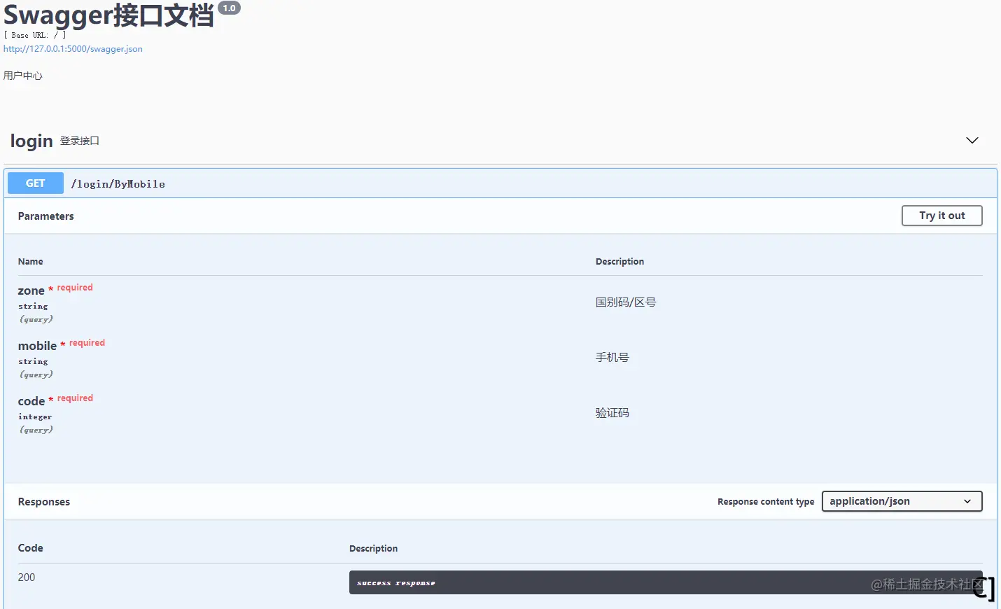Click the success response description box

tap(666, 582)
